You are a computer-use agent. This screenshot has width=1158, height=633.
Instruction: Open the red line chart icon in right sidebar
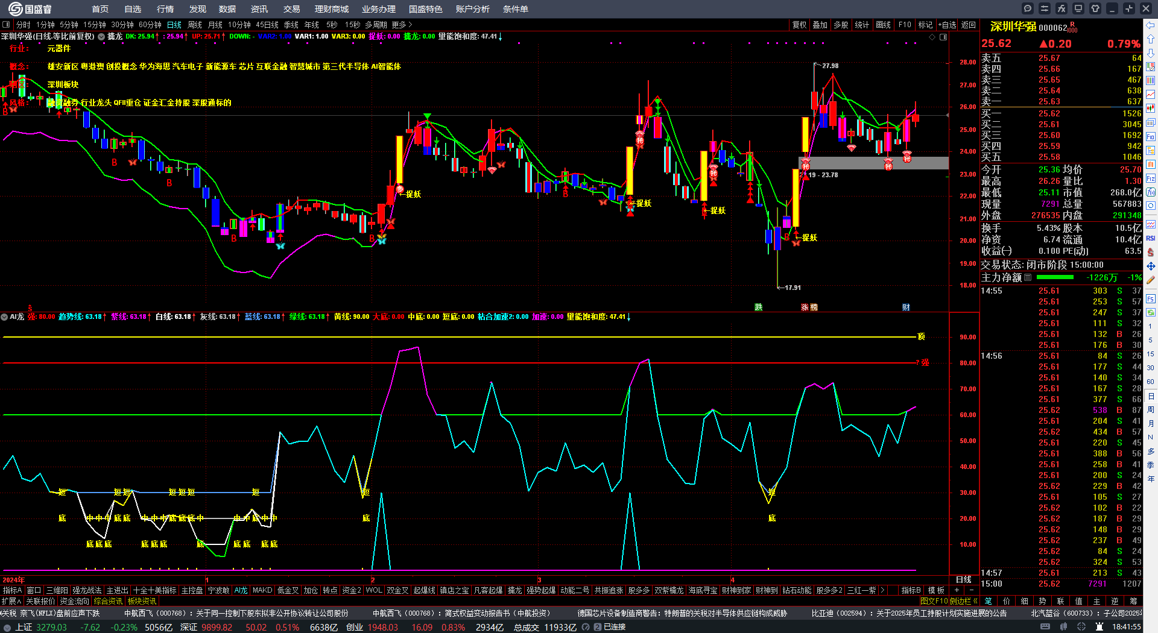point(1151,95)
